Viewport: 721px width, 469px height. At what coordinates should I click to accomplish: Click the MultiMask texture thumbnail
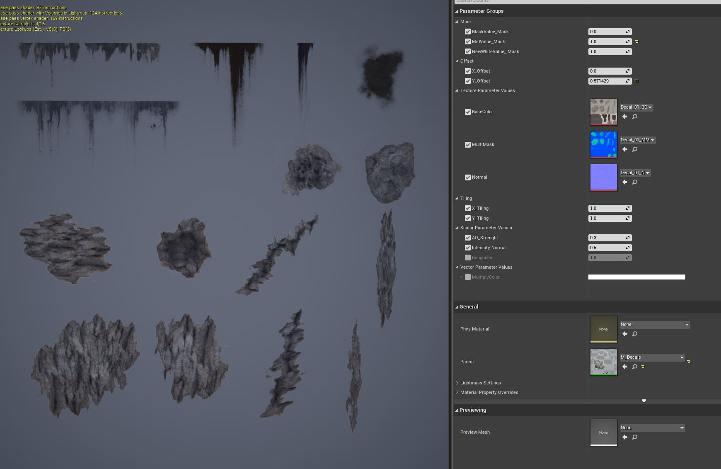coord(603,145)
